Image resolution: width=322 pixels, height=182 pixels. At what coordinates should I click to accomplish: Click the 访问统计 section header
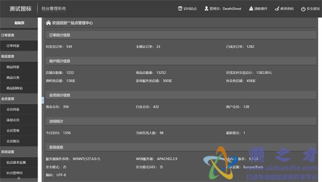[181, 121]
